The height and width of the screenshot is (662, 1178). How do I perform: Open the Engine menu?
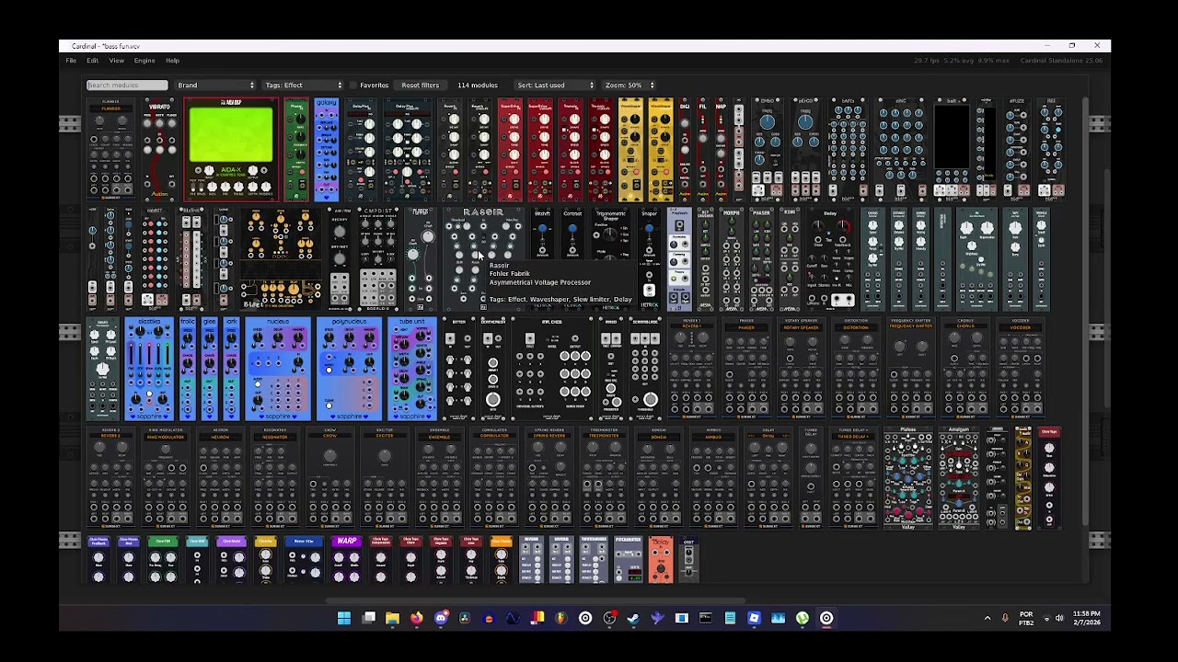coord(144,61)
